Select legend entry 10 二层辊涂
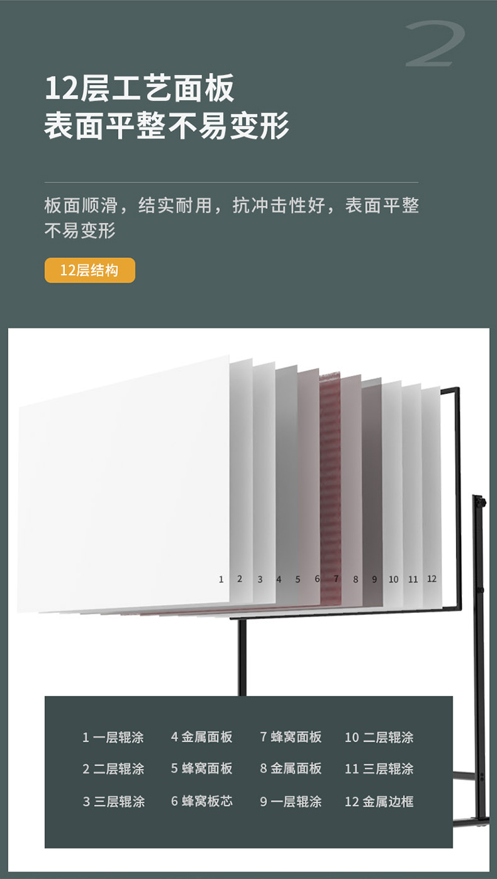Screen dimensions: 497x879 [379, 737]
